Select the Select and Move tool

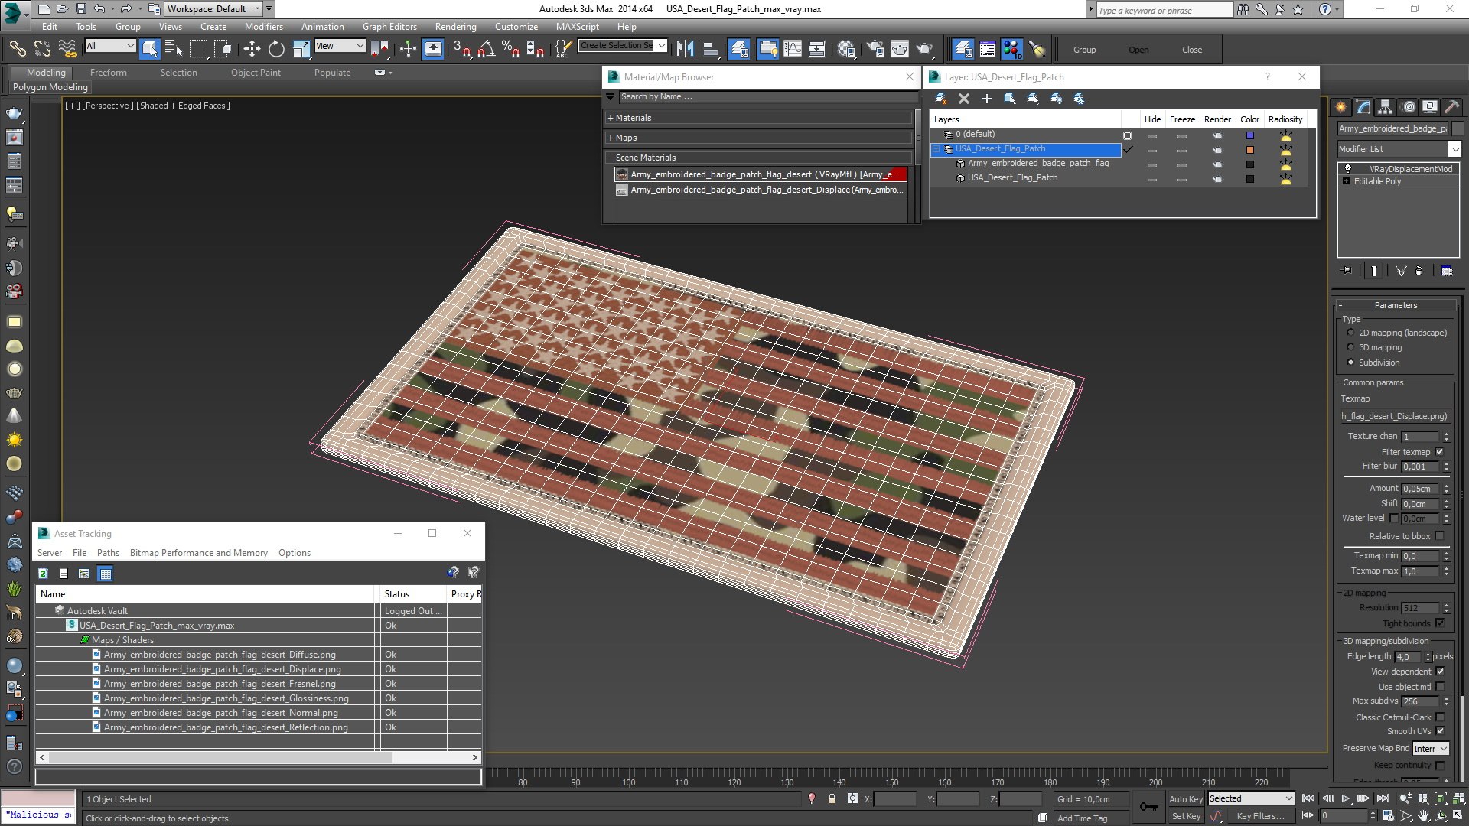pyautogui.click(x=252, y=50)
